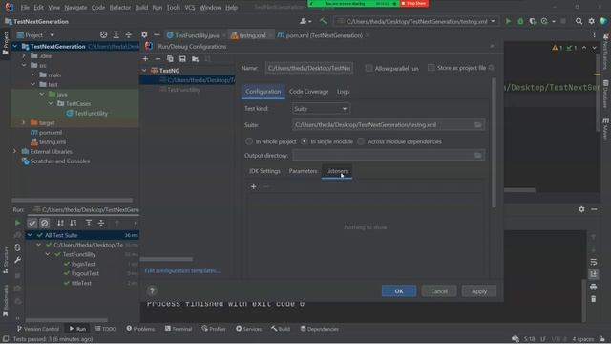Open Parameters tab
611x344 pixels.
[x=303, y=171]
